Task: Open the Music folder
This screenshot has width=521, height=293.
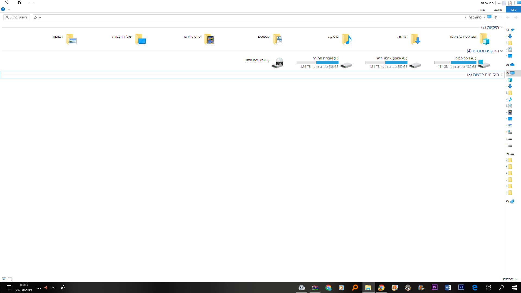Action: pos(346,39)
